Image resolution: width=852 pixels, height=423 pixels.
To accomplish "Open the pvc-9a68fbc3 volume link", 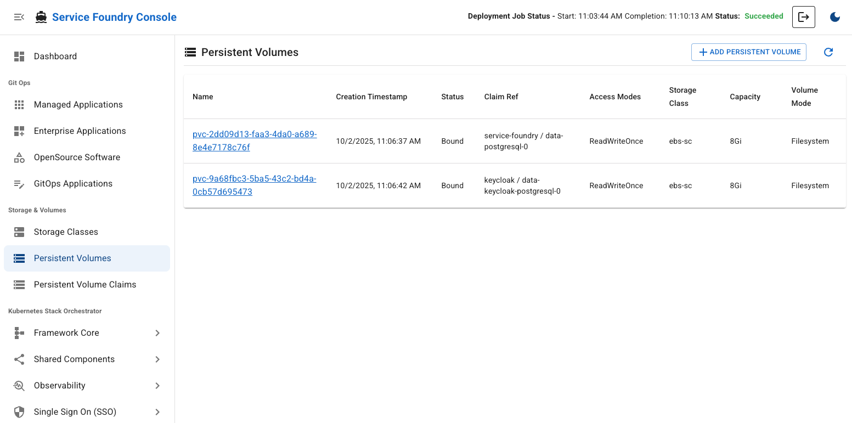I will click(254, 185).
